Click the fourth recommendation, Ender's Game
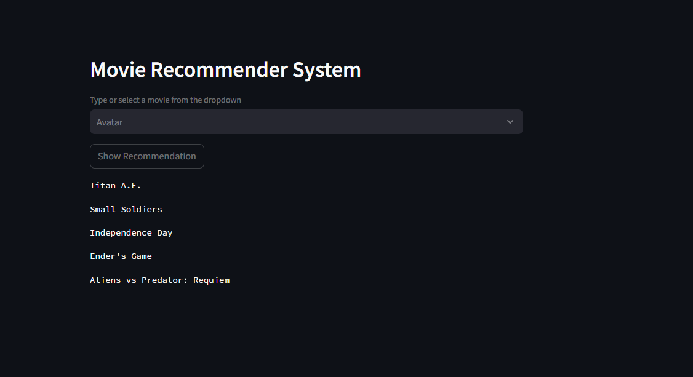Screen dimensions: 693x377 [x=121, y=256]
